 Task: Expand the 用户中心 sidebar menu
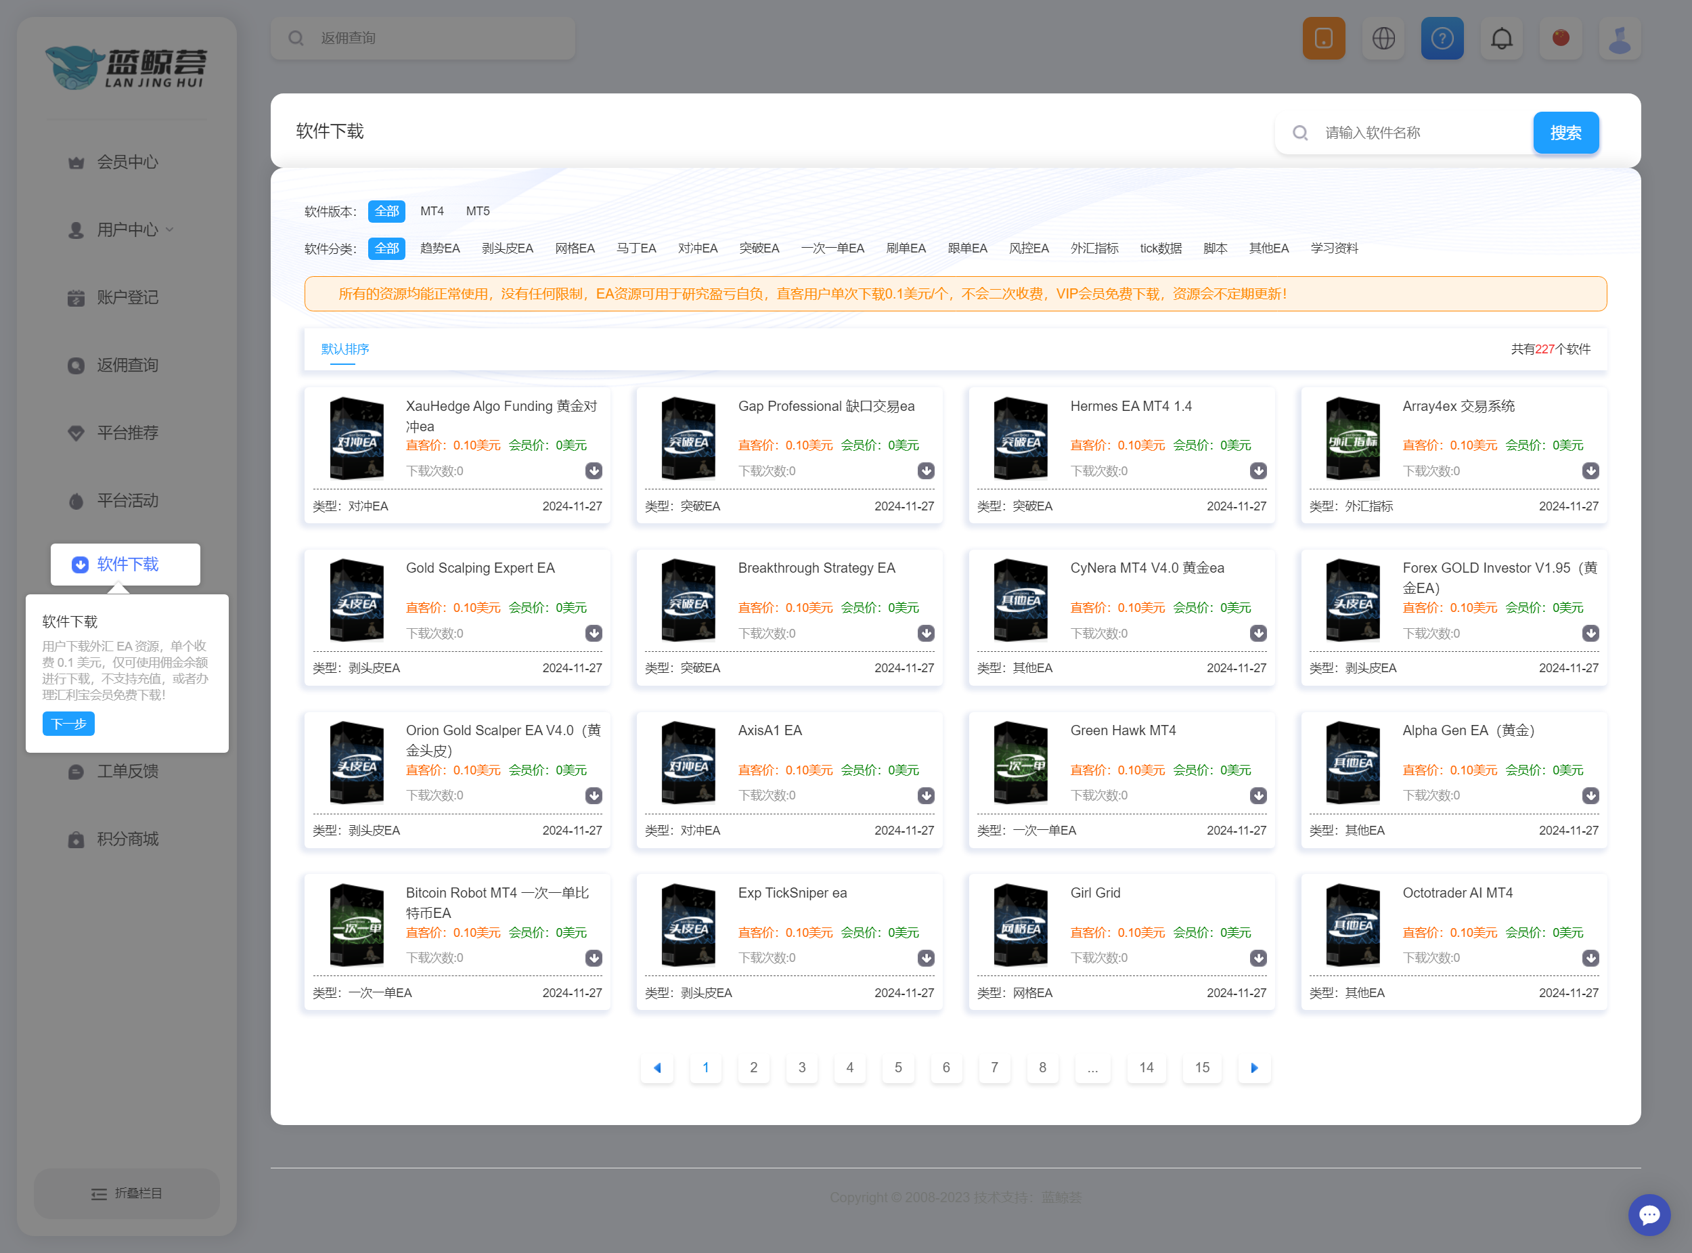pyautogui.click(x=127, y=229)
